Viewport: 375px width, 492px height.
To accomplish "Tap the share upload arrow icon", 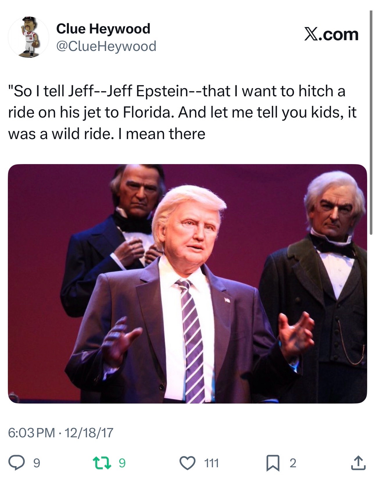I will pos(358,463).
